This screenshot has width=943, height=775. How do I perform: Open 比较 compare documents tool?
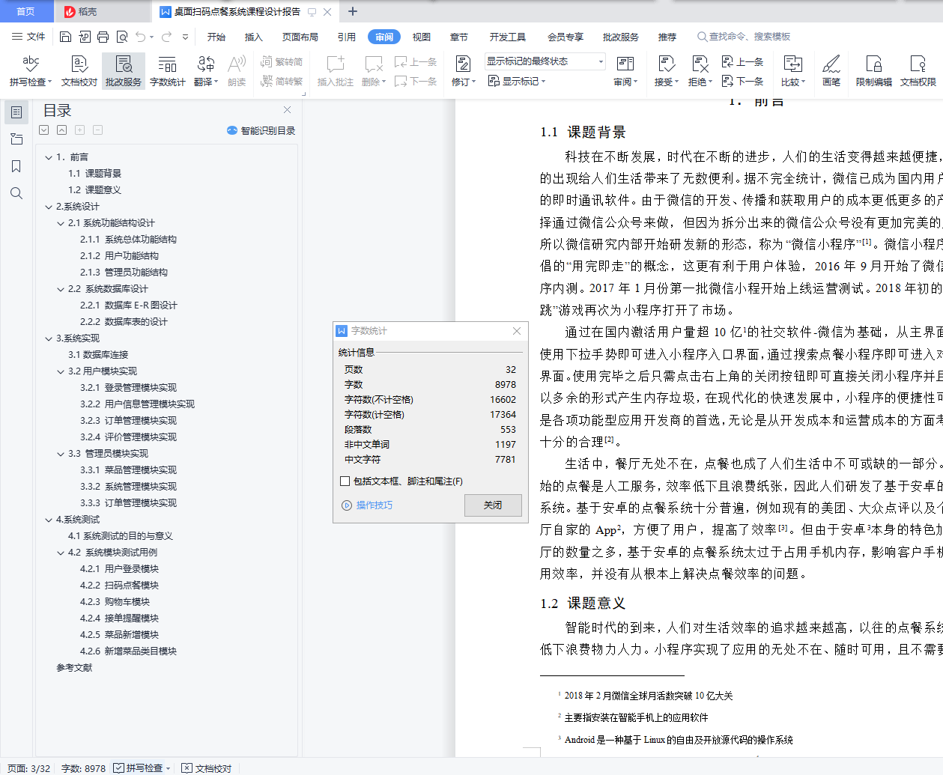793,71
